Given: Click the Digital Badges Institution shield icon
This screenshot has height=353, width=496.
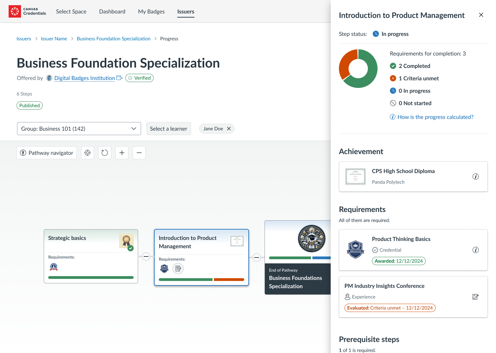Looking at the screenshot, I should click(x=49, y=78).
